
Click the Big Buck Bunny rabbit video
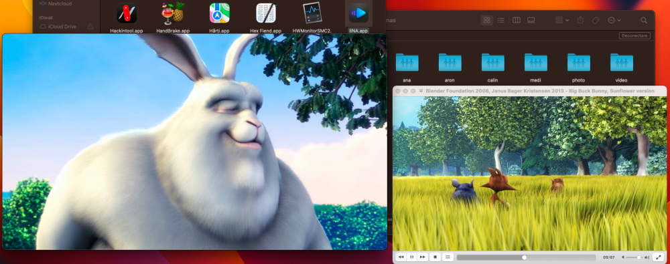tap(195, 142)
